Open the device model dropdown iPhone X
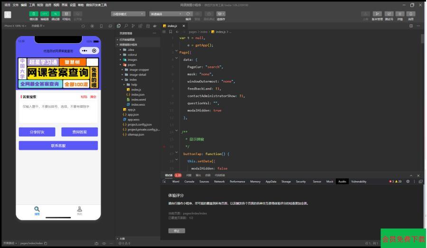The image size is (427, 248). coord(15,26)
